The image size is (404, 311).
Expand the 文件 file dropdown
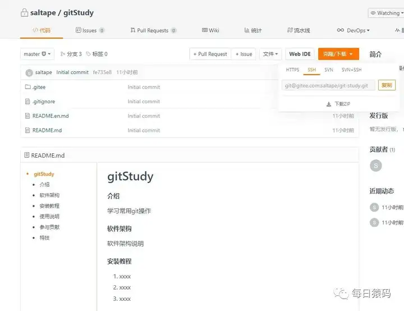(x=270, y=54)
